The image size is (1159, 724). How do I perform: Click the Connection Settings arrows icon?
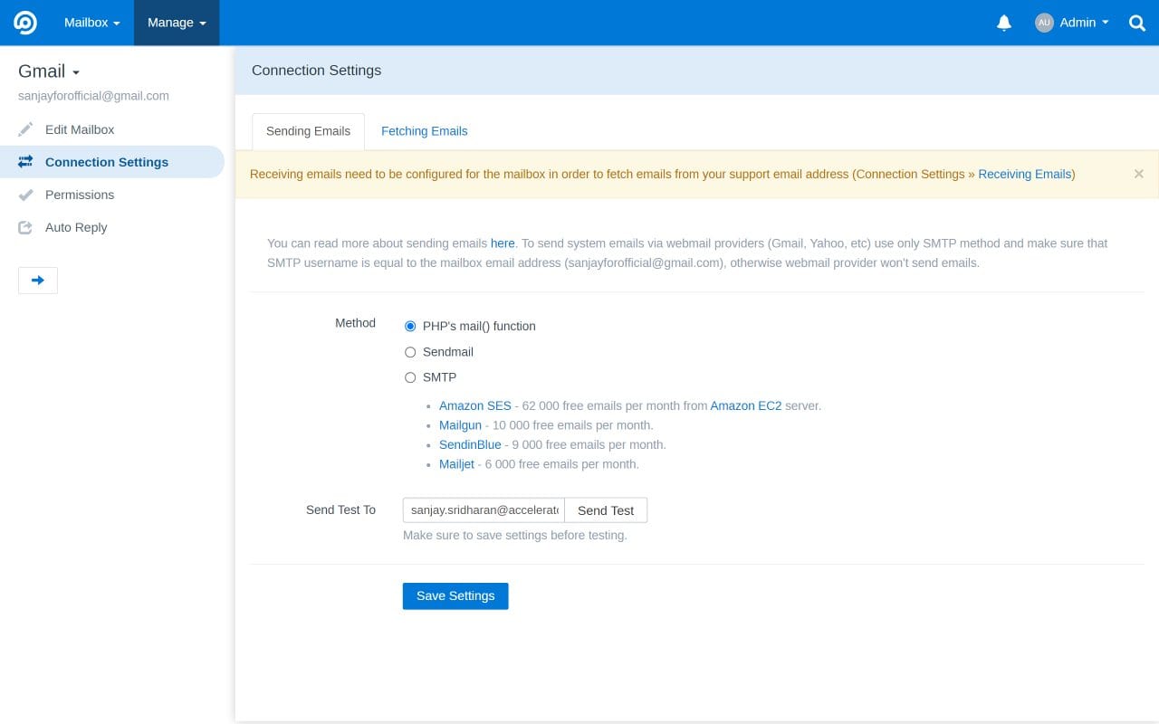coord(25,162)
